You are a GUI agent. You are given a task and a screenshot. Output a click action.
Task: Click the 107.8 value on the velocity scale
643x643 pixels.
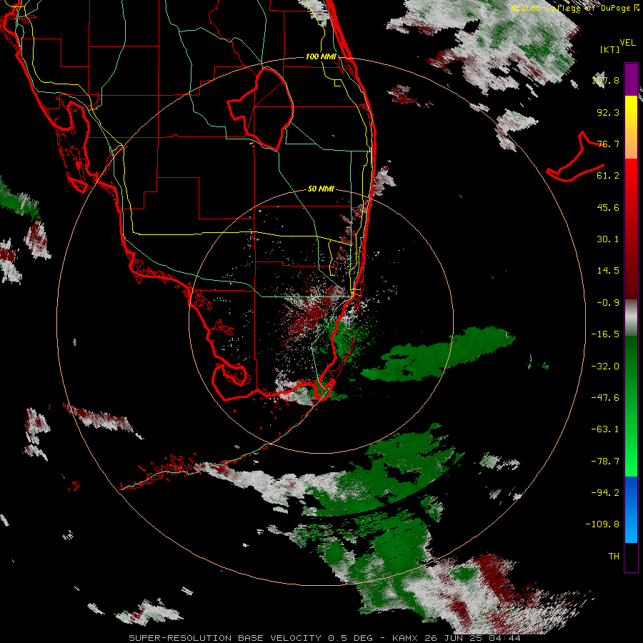tap(605, 80)
